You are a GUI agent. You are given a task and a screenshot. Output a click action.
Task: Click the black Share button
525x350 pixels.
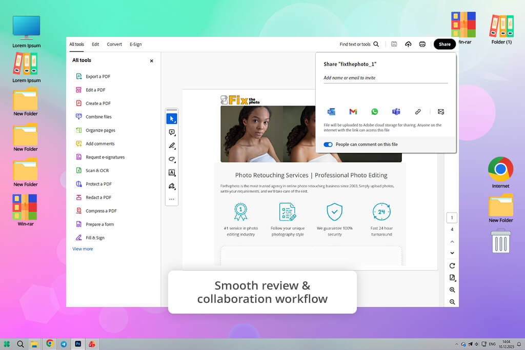tap(445, 44)
